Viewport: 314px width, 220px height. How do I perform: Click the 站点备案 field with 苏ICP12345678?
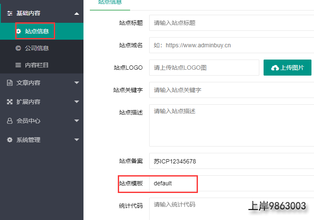tap(231, 161)
